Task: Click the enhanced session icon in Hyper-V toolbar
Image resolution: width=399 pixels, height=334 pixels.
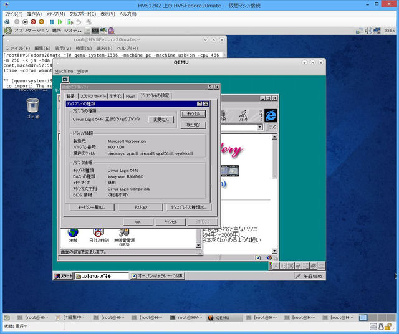Action: [89, 22]
